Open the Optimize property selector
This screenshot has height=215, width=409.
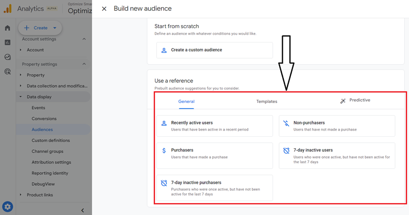[x=80, y=9]
